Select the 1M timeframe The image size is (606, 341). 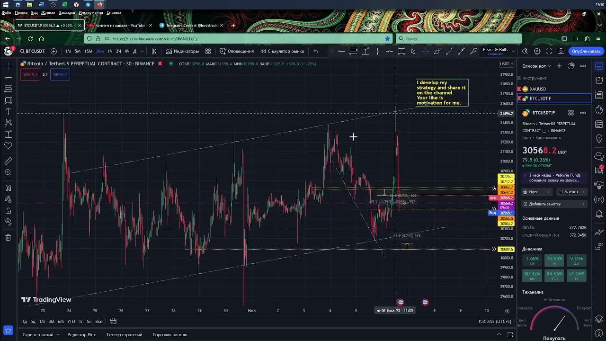tap(68, 51)
